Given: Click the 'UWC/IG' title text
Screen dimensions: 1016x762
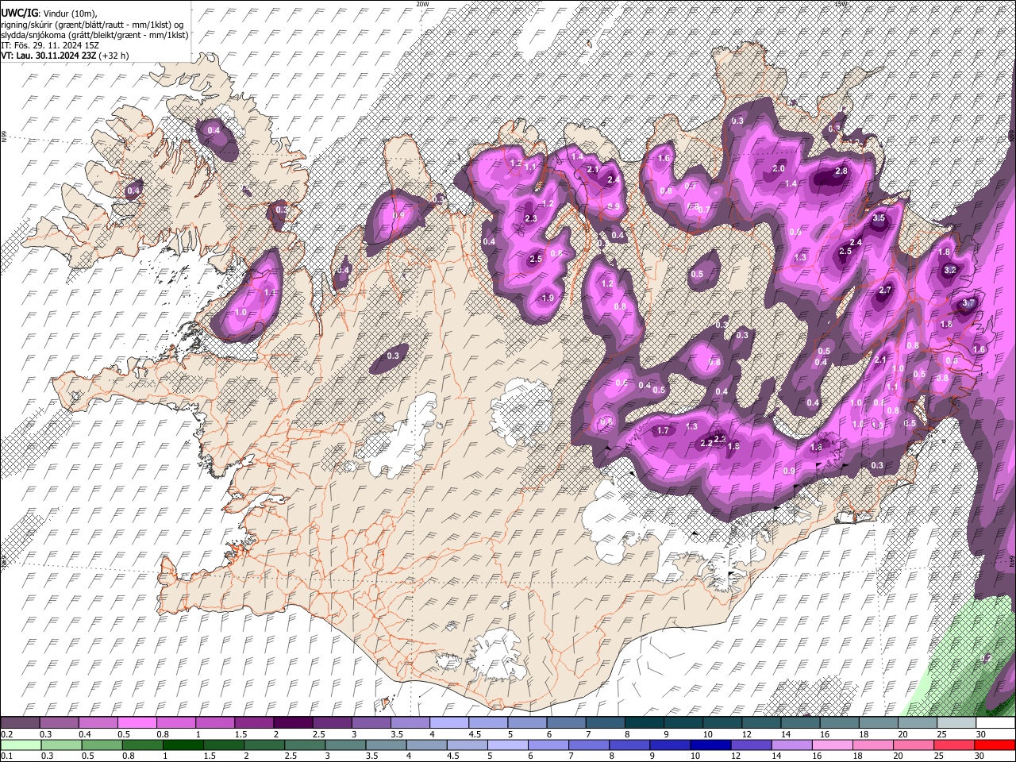Looking at the screenshot, I should 18,13.
